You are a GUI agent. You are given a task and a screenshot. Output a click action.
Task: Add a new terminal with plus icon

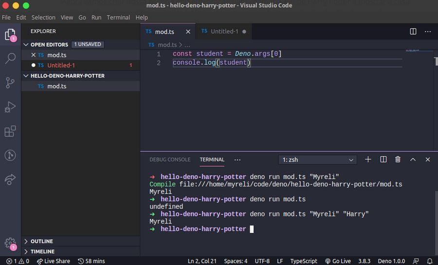point(368,159)
